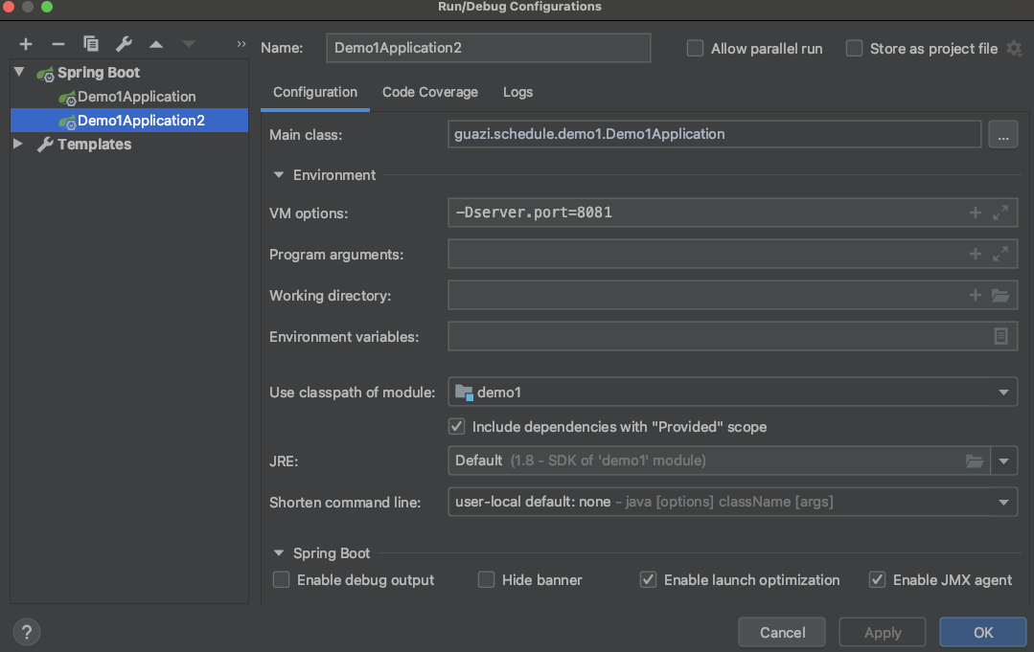Collapse the Spring Boot tree node
Viewport: 1034px width, 652px height.
tap(16, 72)
